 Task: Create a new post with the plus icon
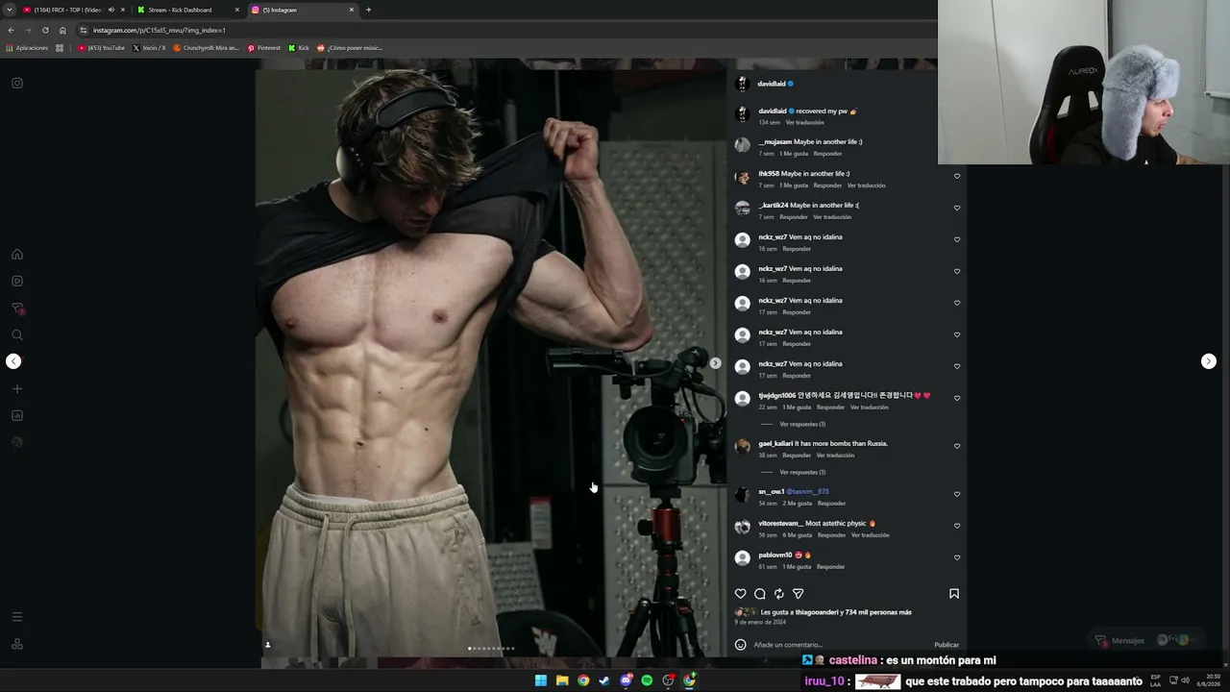[17, 389]
